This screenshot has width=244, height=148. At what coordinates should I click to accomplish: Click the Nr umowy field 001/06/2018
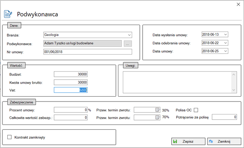coord(88,52)
